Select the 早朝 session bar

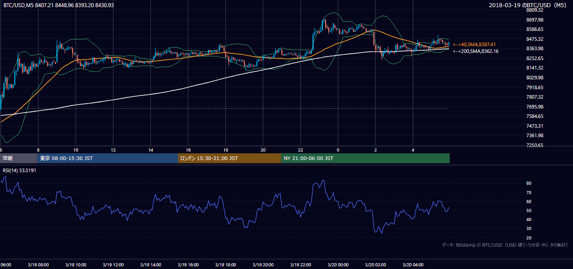click(18, 158)
